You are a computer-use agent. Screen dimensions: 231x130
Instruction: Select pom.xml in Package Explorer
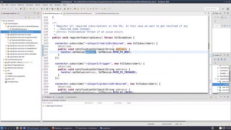tap(11, 79)
